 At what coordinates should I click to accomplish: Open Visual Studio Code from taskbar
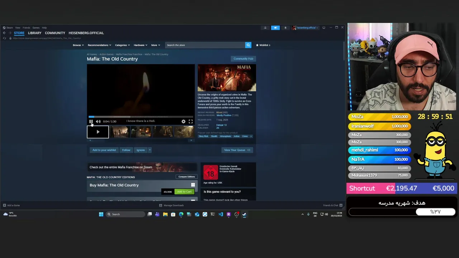(x=221, y=214)
